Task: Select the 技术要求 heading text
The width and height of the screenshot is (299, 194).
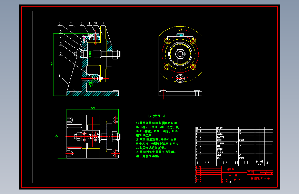Action: 157,116
